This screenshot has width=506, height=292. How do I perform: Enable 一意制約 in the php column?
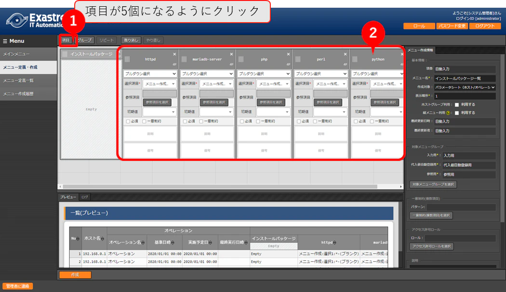click(258, 121)
